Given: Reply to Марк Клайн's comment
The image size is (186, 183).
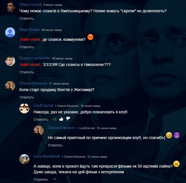Looking at the screenshot, I should 27,47.
